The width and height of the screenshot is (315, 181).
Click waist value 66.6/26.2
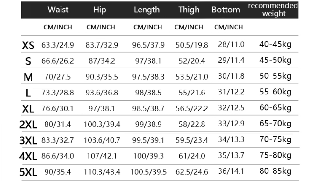coord(58,61)
